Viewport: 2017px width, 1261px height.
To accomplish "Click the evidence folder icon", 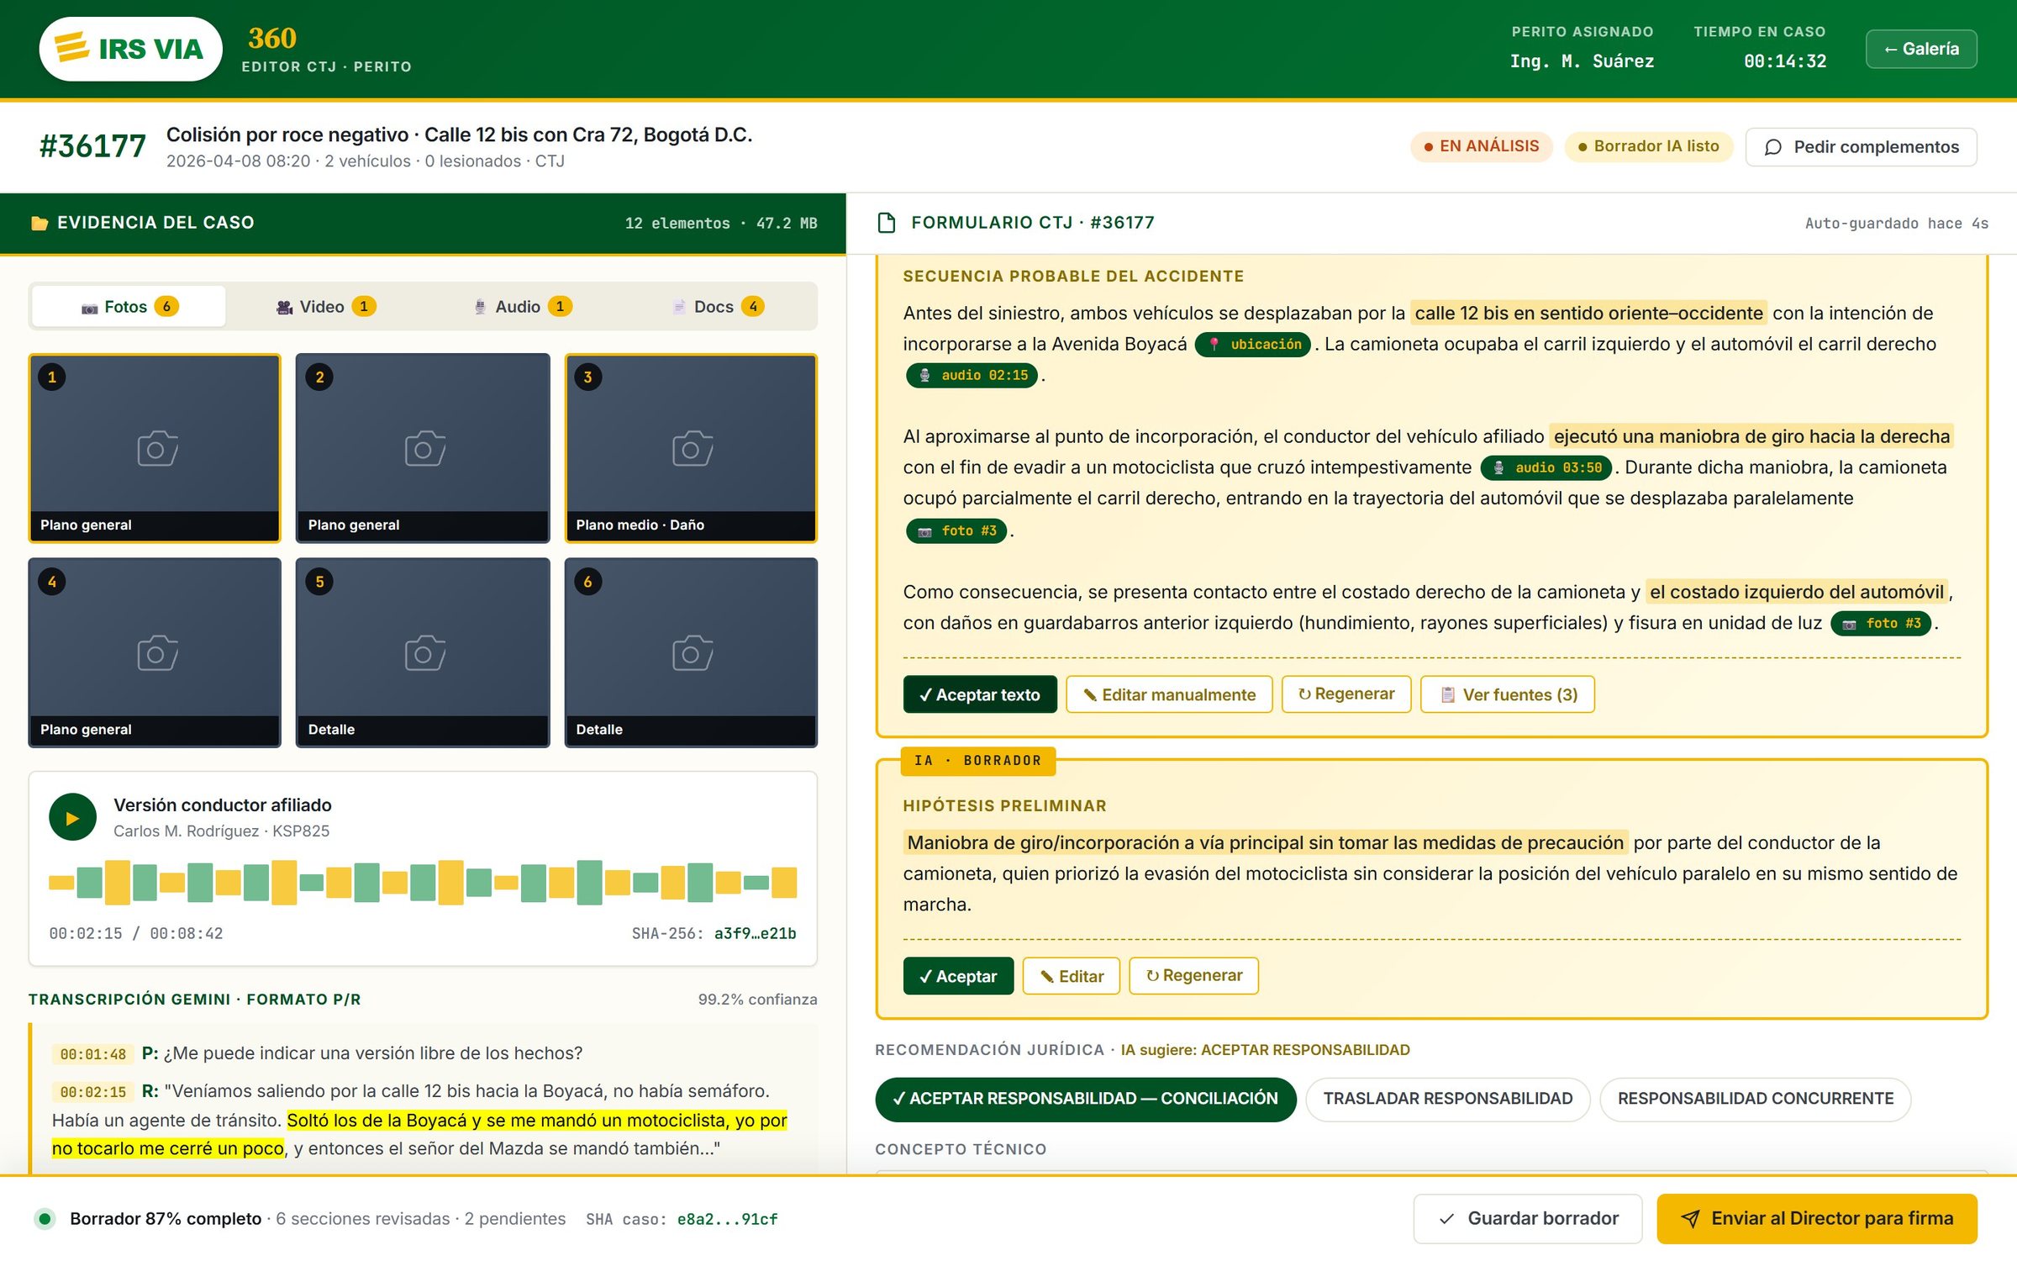I will tap(39, 223).
